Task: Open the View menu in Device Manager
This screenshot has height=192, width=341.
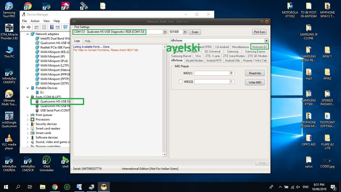Action: (47, 21)
